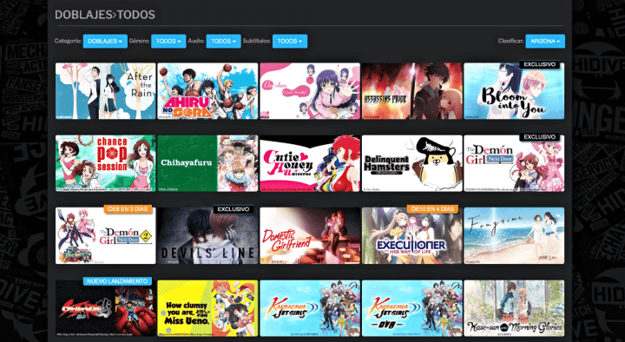The image size is (625, 342).
Task: Open the Clasificar ARIZONA sort dropdown
Action: tap(545, 41)
